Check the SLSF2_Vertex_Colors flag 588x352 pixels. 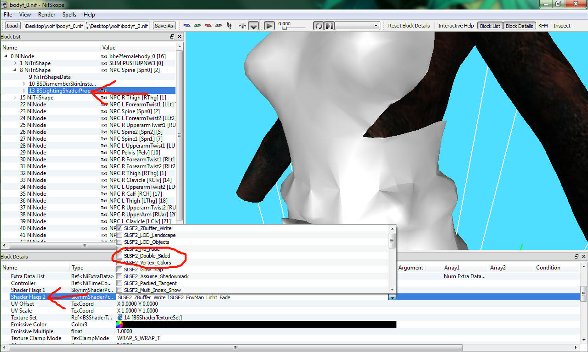[x=119, y=263]
